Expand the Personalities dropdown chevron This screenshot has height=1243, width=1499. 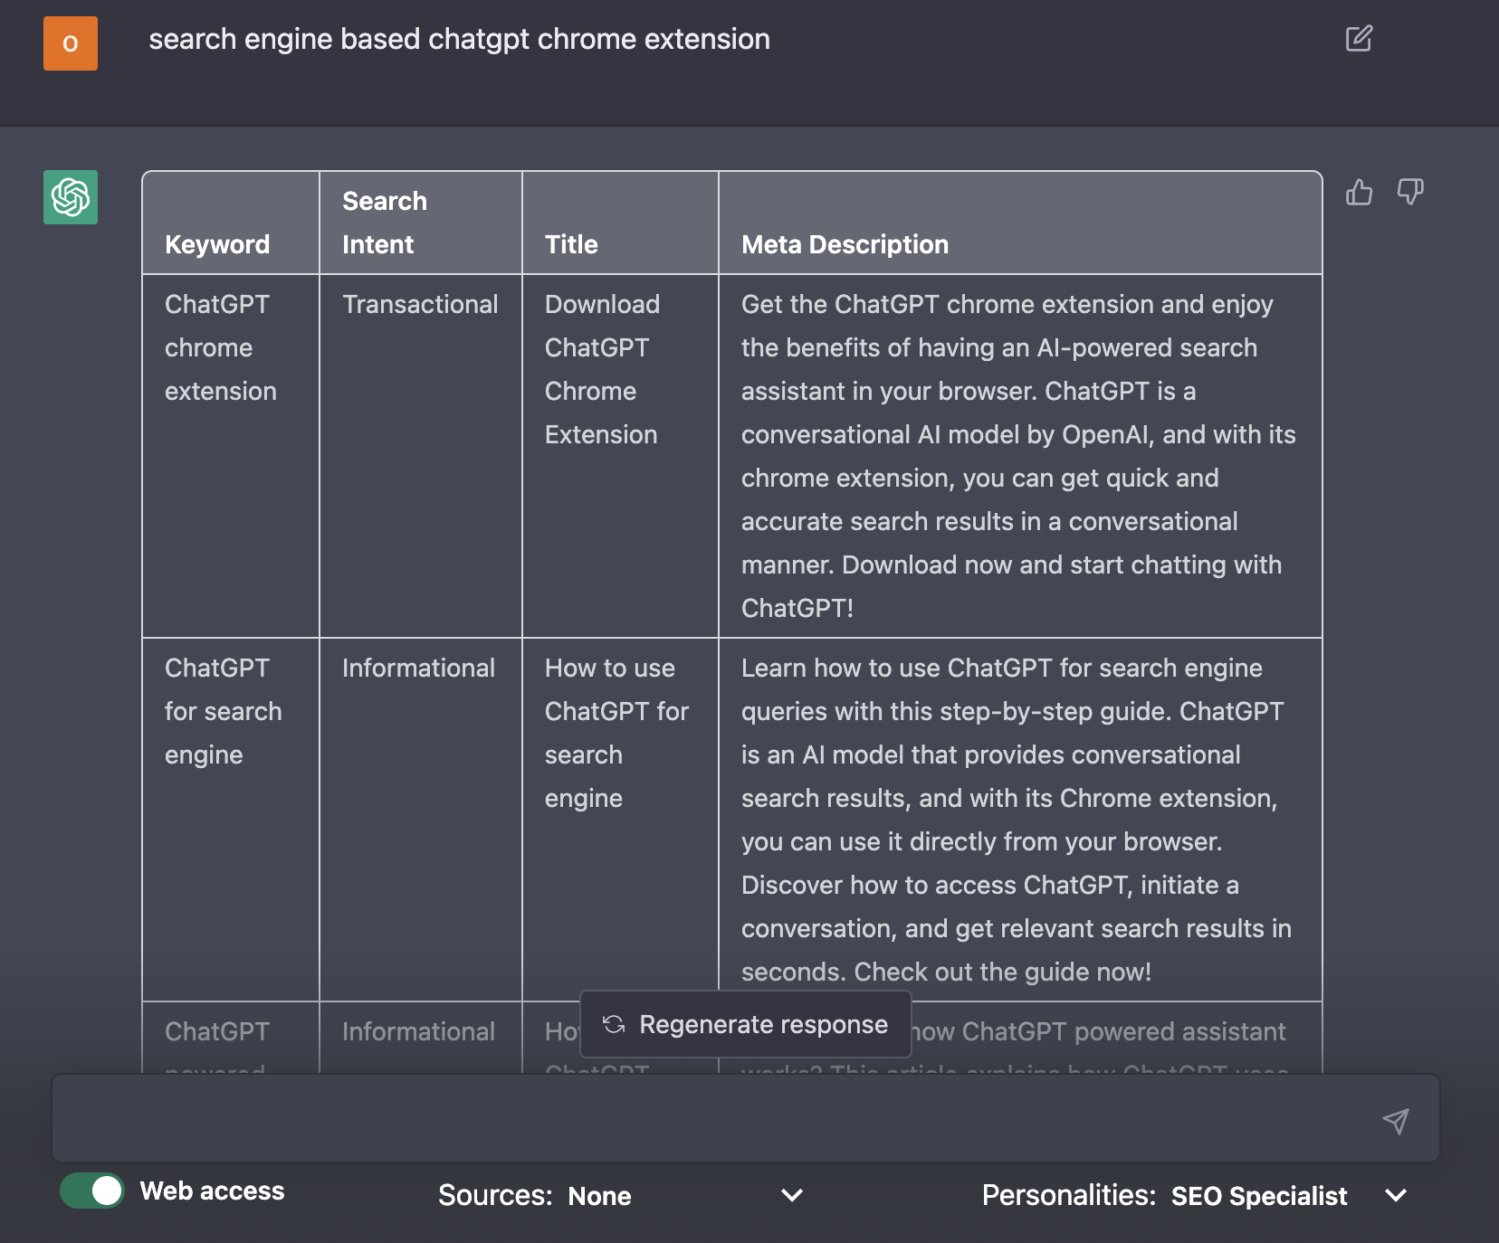pyautogui.click(x=1396, y=1195)
